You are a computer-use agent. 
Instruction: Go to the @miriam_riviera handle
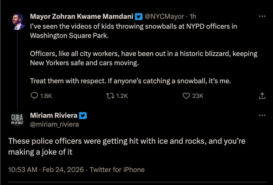[54, 124]
